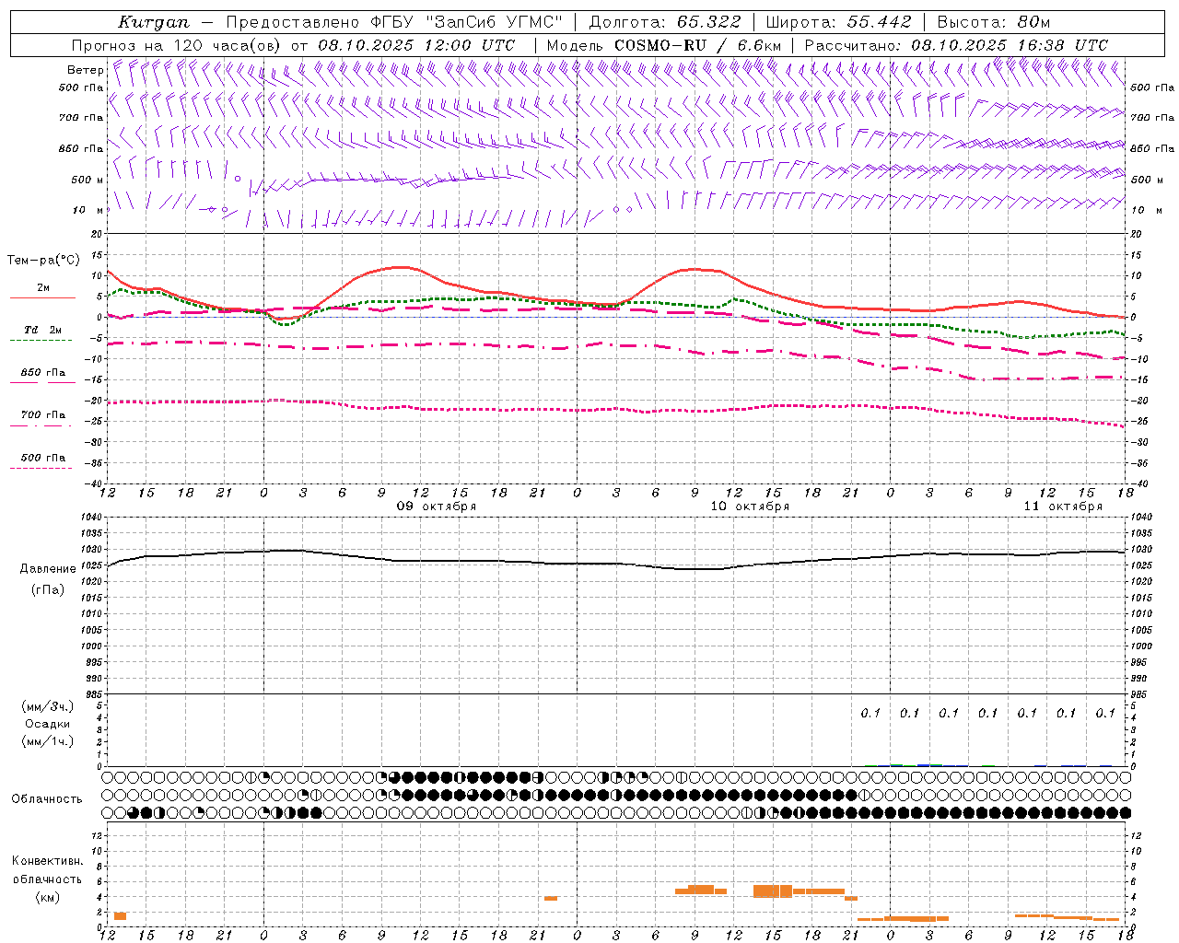1179x943 pixels.
Task: Click the dash-dot swatch under the 700 гПа temperature legend
Action: pyautogui.click(x=41, y=425)
